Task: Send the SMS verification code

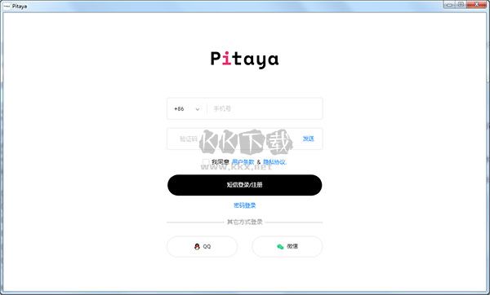Action: [308, 139]
